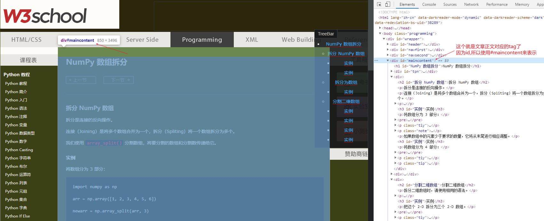Open the Python 布尔 sidebar link

[x=16, y=166]
